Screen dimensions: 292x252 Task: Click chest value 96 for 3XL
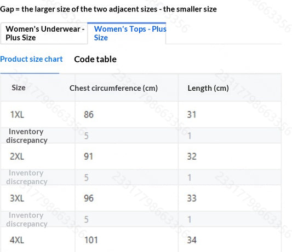89,198
